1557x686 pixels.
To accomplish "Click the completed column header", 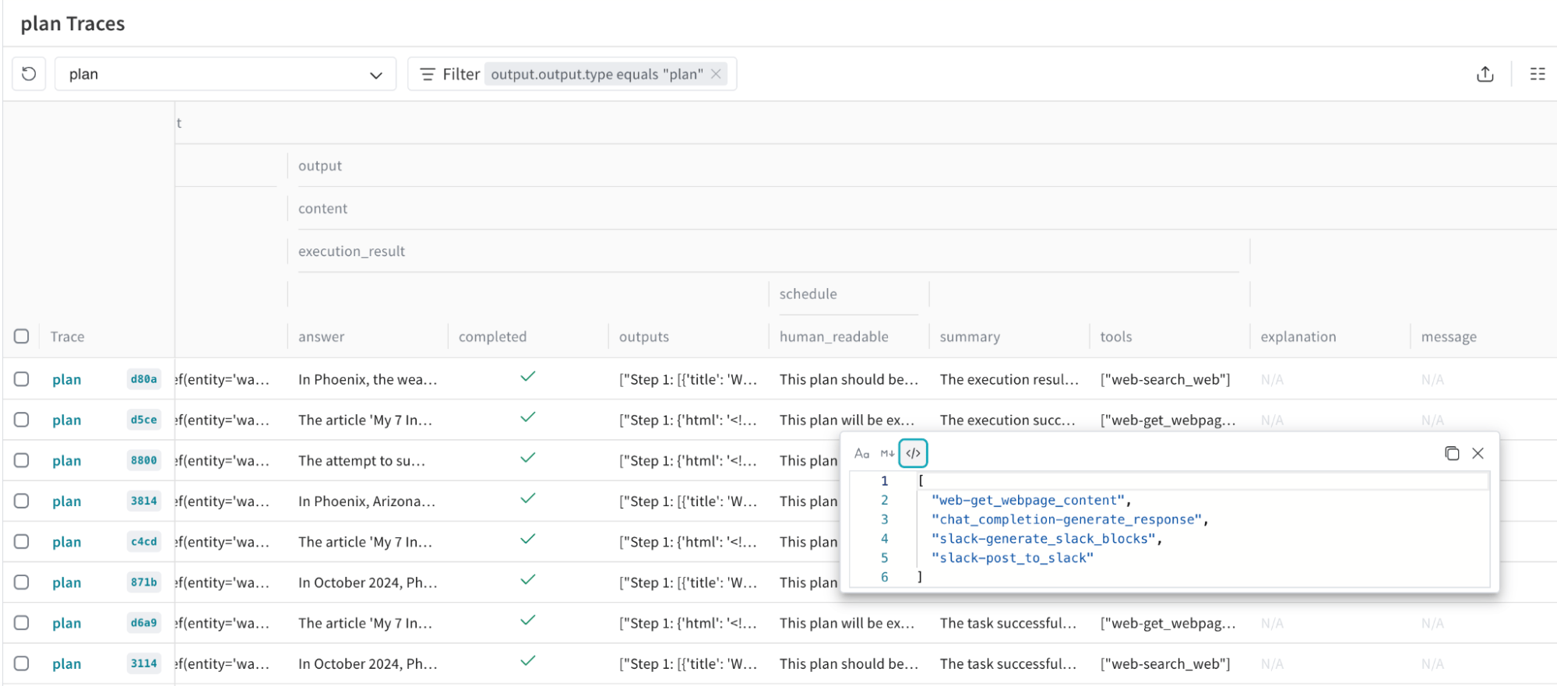I will [492, 336].
